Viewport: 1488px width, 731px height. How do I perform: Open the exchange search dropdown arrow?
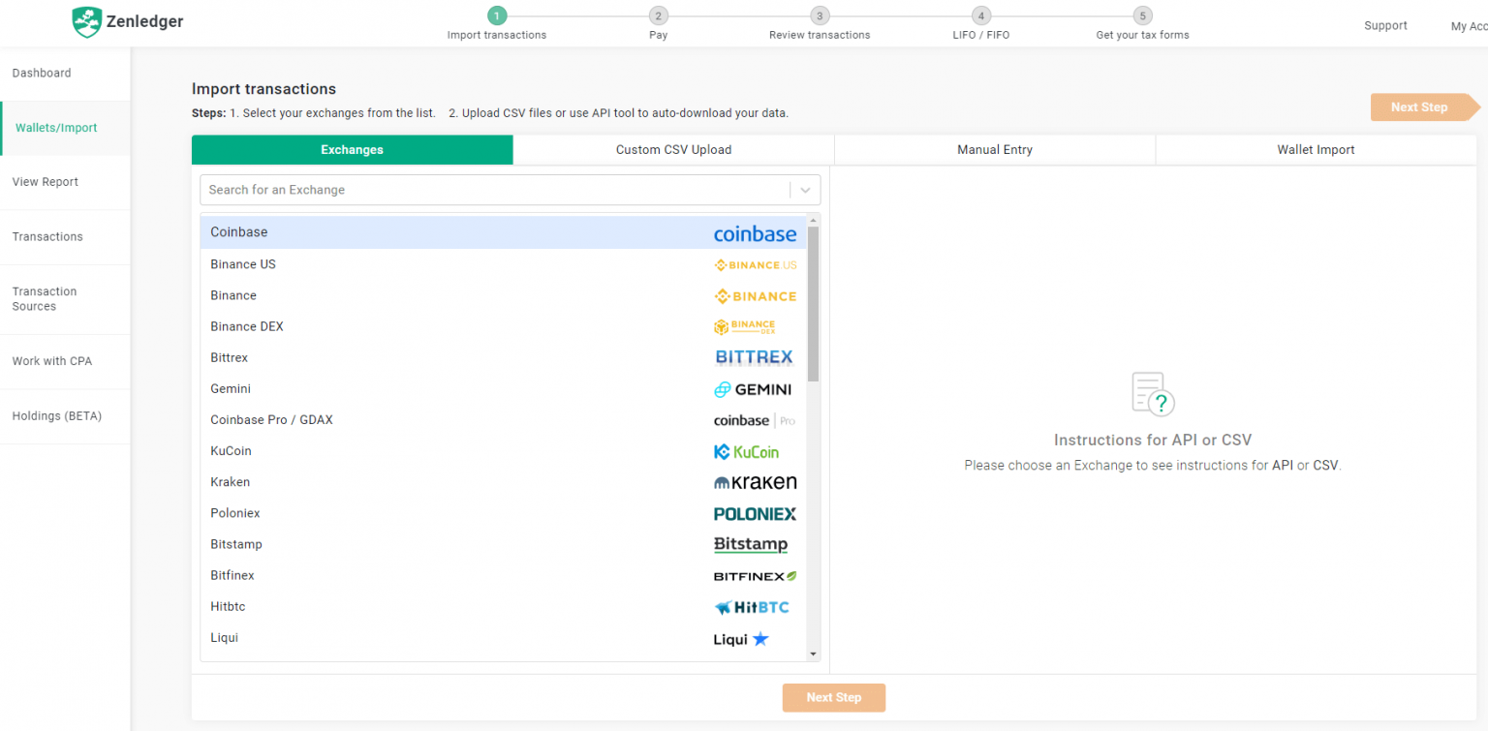click(x=804, y=190)
